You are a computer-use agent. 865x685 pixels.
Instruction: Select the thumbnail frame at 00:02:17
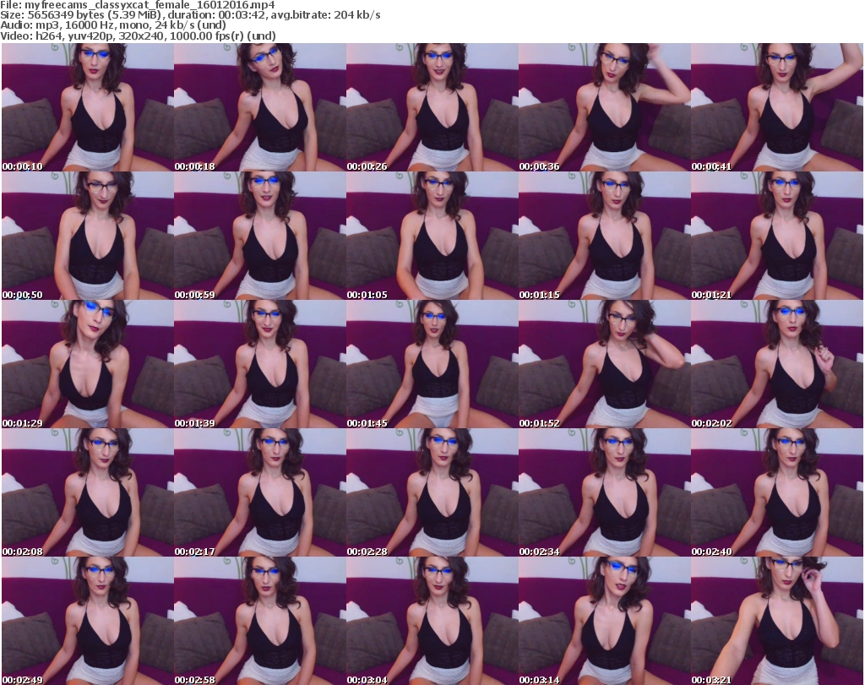260,492
